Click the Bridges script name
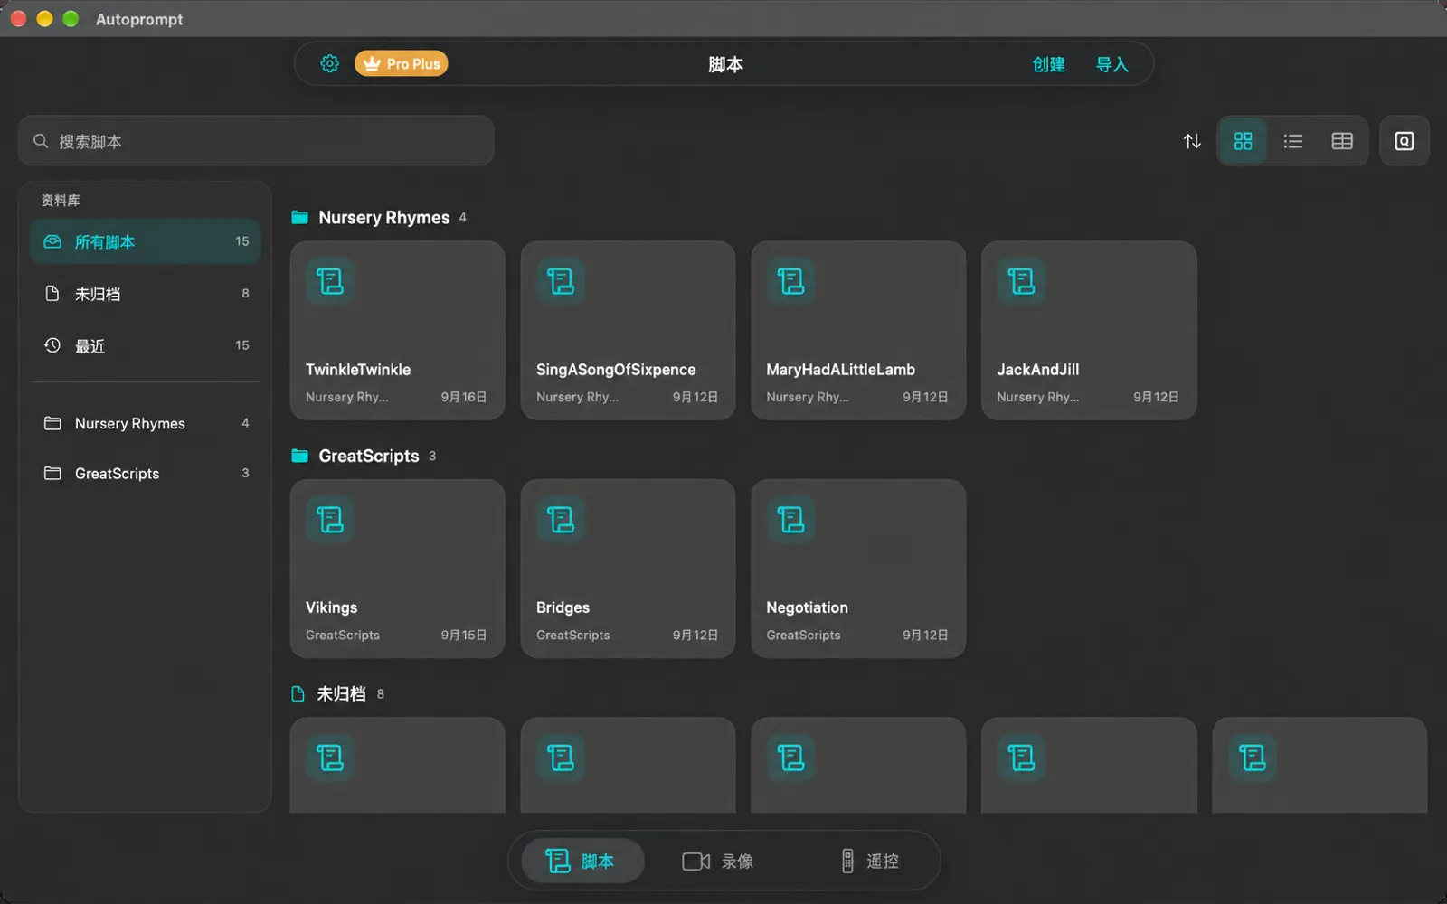Viewport: 1447px width, 904px height. (563, 607)
